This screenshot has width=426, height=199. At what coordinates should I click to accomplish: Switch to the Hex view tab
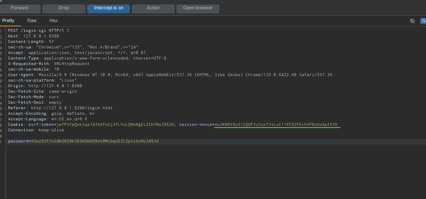click(x=53, y=20)
